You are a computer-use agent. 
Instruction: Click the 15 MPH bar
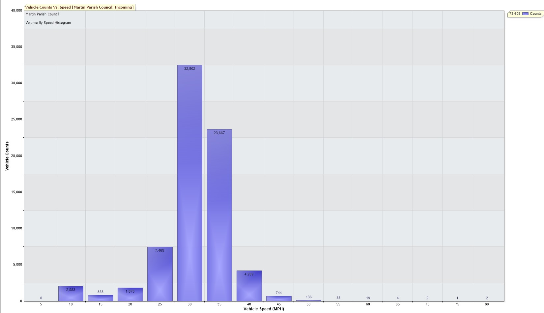pyautogui.click(x=100, y=298)
